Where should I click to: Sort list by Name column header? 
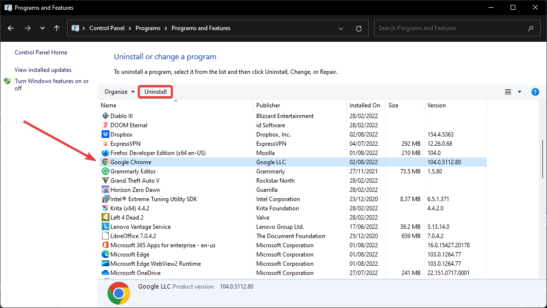point(176,105)
